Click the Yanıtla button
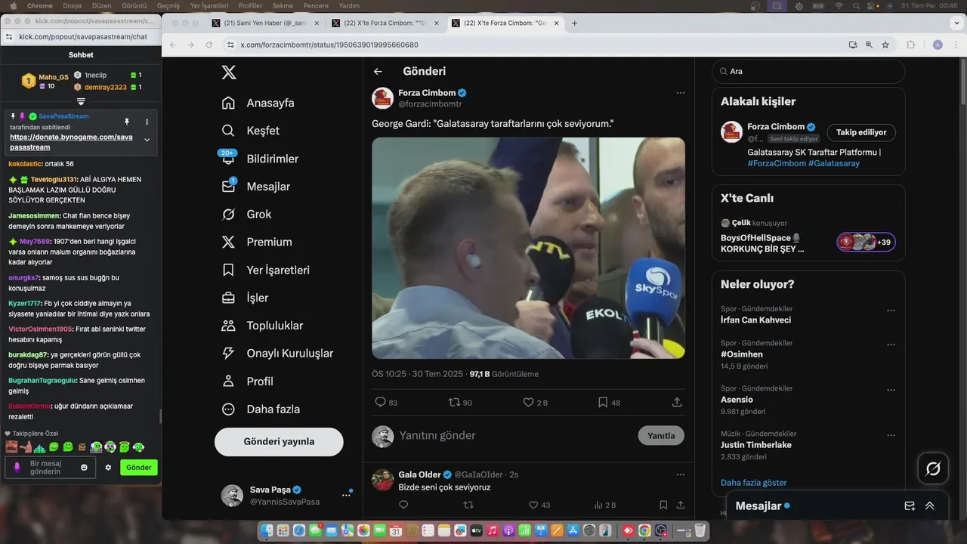This screenshot has height=544, width=967. pos(661,436)
